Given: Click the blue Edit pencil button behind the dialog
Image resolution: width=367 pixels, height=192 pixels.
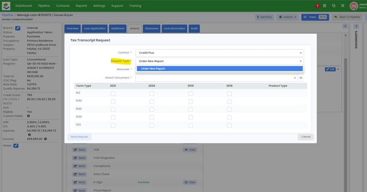Looking at the screenshot, I should [330, 69].
